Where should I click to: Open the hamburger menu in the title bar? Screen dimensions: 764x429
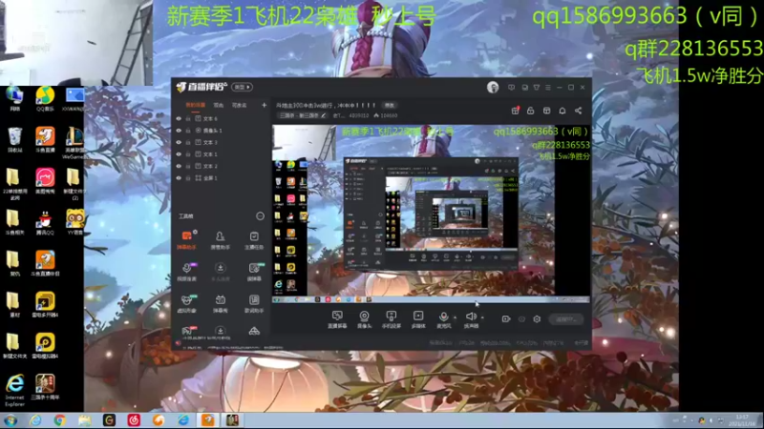tap(548, 88)
